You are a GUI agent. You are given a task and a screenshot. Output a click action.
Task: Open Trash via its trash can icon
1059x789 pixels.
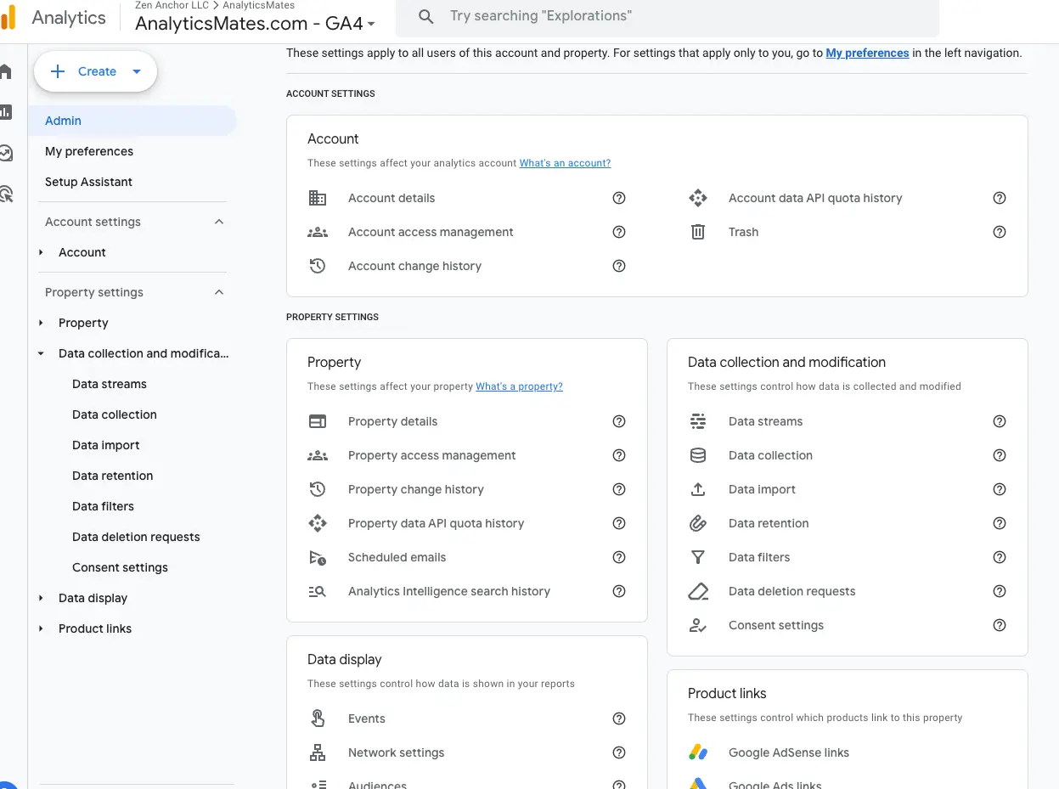click(x=698, y=232)
